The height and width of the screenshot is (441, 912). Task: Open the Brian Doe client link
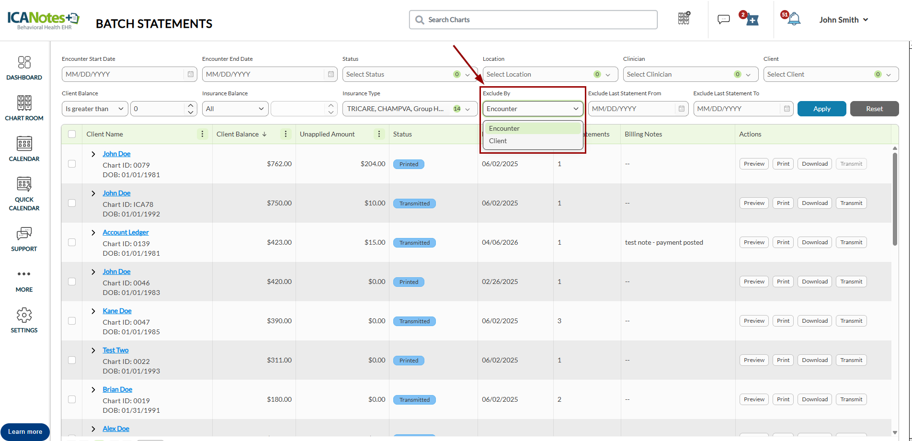coord(117,389)
